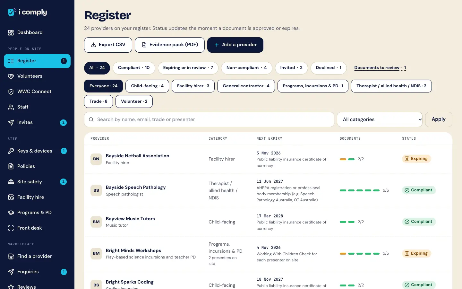
Task: Choose General contractor · 4 chip
Action: point(246,86)
